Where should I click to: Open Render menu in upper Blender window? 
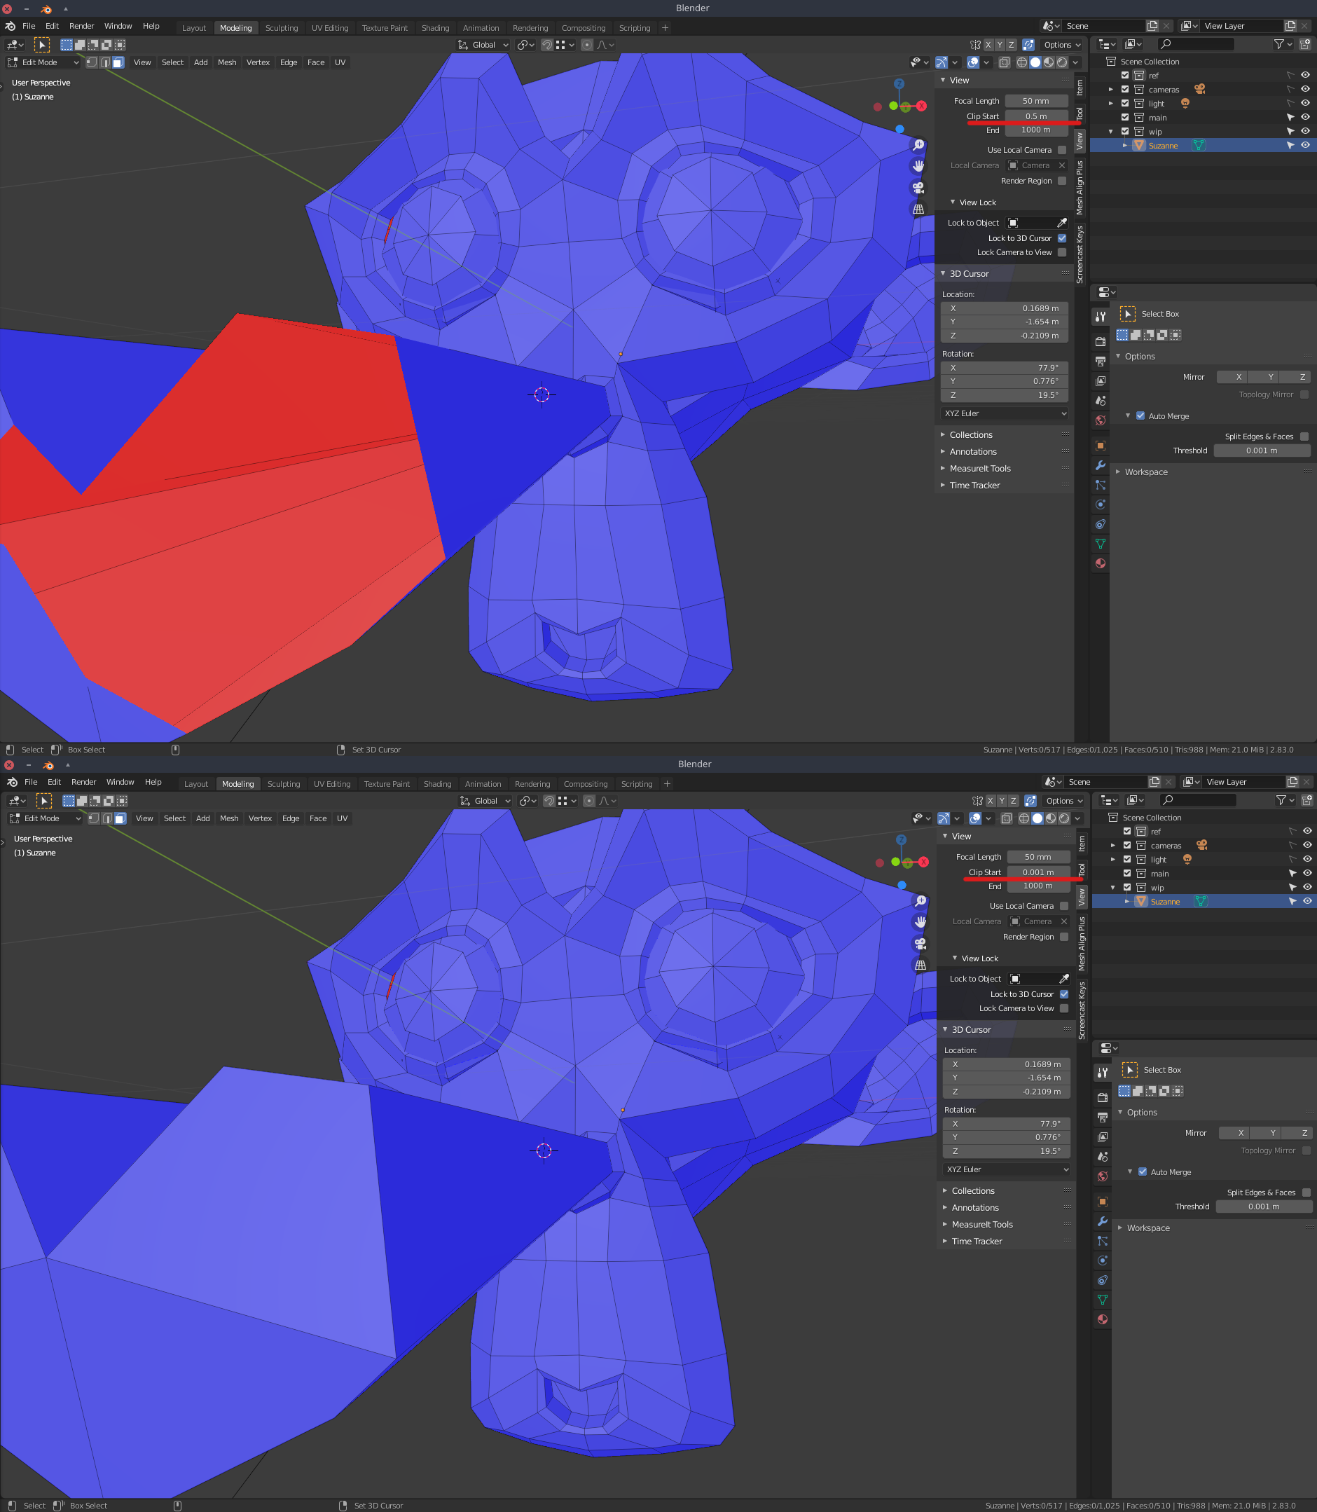[x=81, y=26]
